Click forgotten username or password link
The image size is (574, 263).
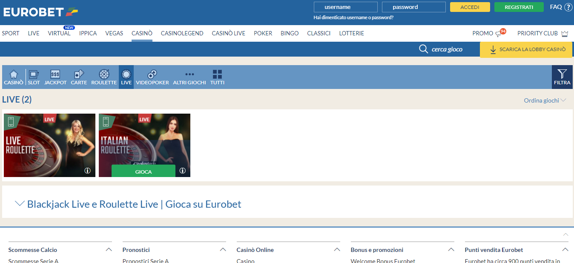(353, 17)
